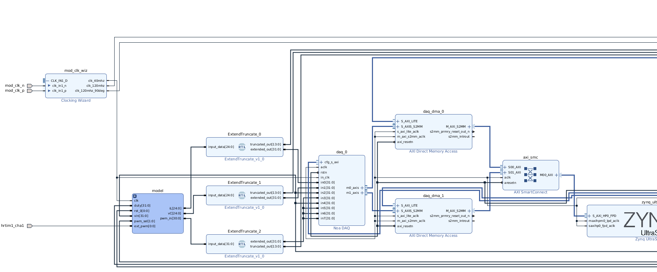
Task: Click the RTL icon in ExtendTruncate_1
Action: point(242,195)
